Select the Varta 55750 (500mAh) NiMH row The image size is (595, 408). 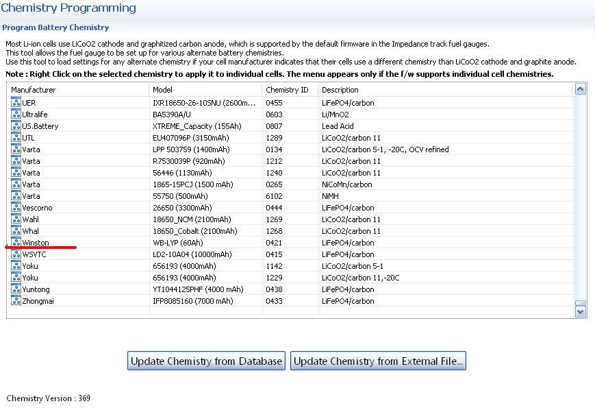coord(290,196)
